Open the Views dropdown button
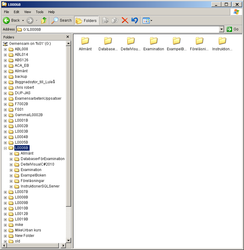This screenshot has height=250, width=244. 148,20
